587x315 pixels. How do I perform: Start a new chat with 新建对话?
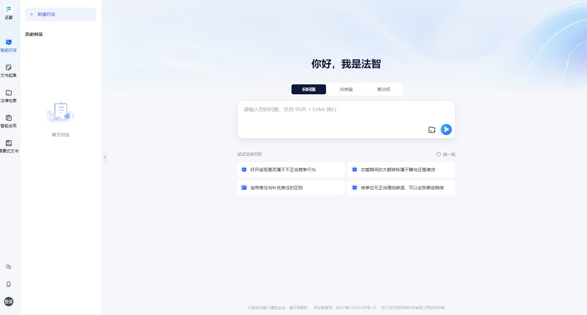tap(61, 14)
